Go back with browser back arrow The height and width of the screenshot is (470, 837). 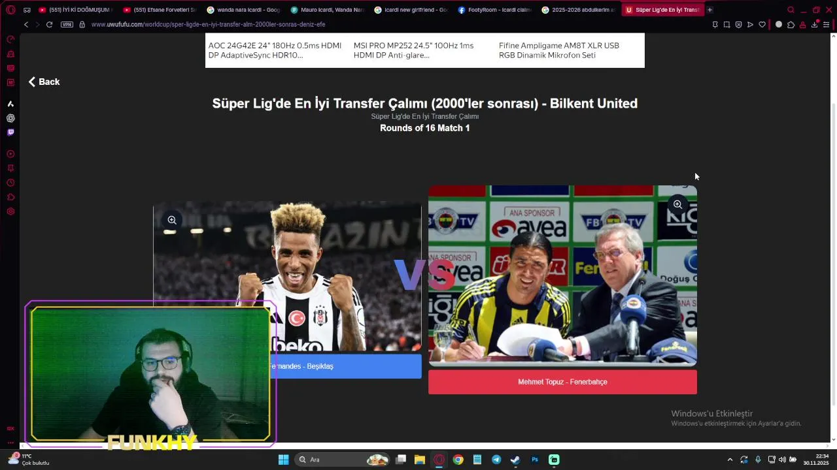[x=26, y=24]
